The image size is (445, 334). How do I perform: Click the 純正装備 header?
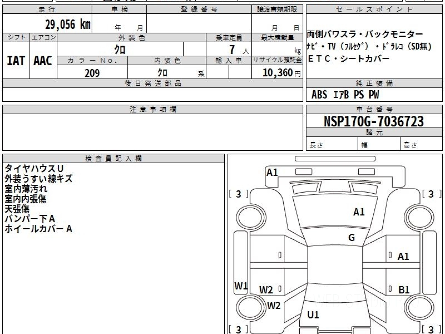tap(374, 83)
